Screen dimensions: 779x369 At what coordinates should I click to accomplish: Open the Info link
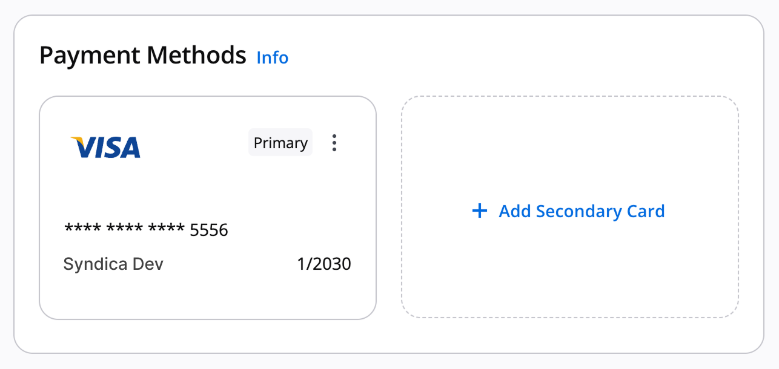point(272,57)
